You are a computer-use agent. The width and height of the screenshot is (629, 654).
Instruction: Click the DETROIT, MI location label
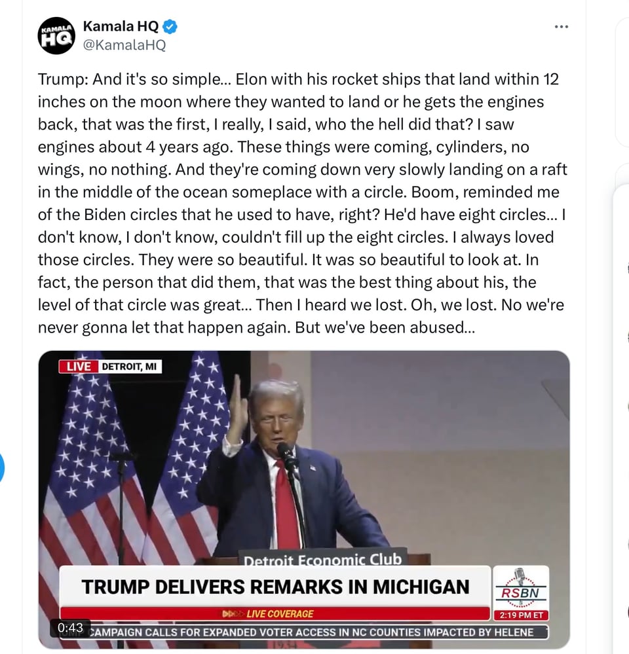point(129,366)
